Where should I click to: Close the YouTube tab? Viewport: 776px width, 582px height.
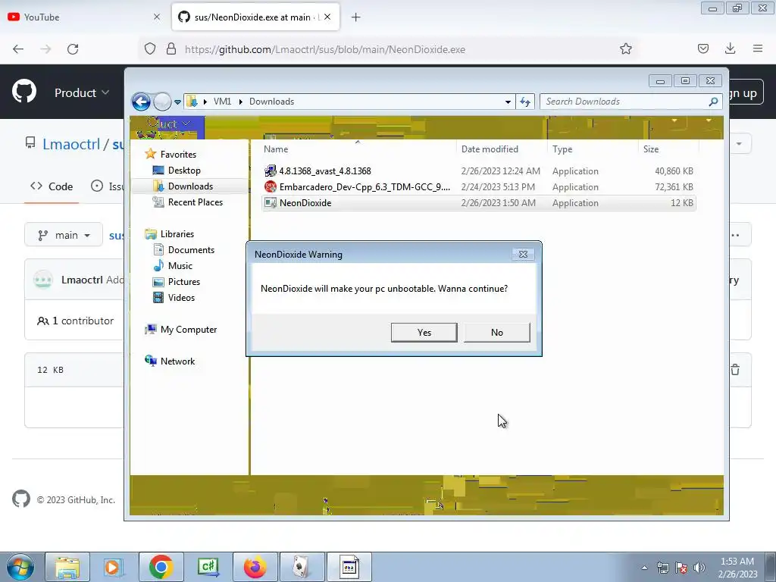[x=157, y=17]
